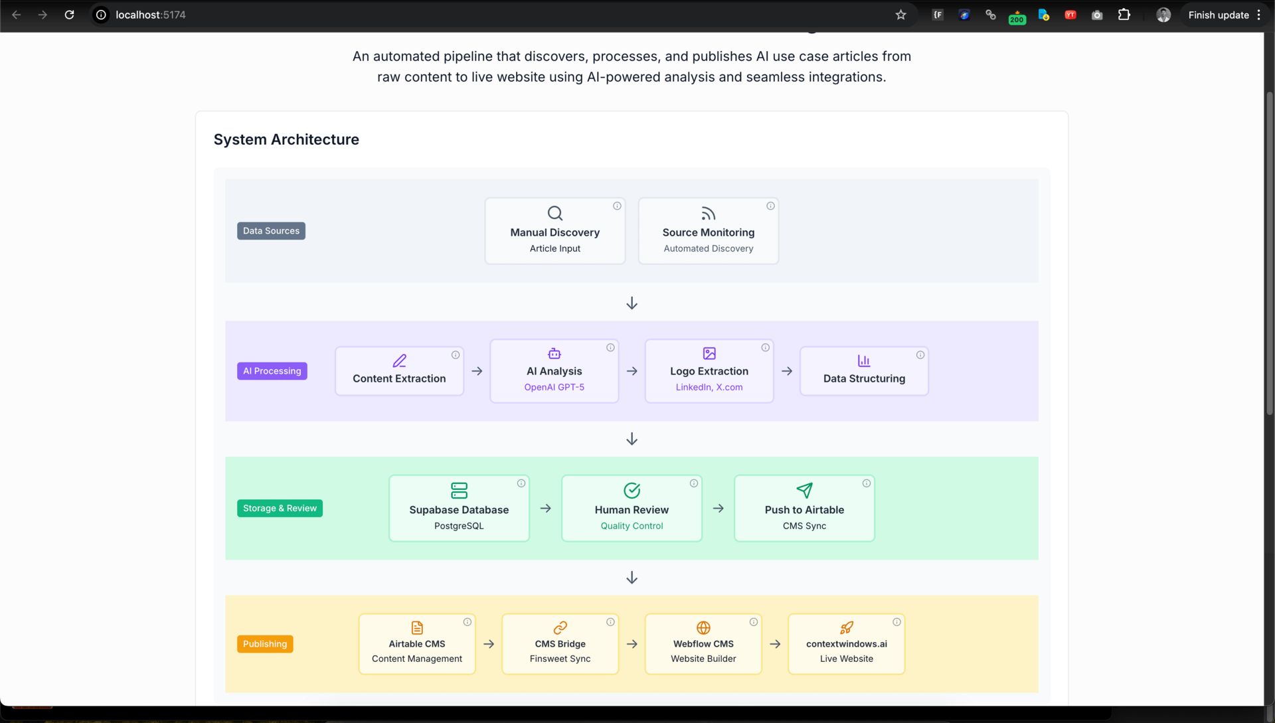The width and height of the screenshot is (1275, 723).
Task: Click the database icon in Supabase Database
Action: pos(459,491)
